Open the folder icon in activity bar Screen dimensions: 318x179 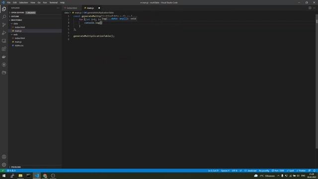(x=4, y=73)
